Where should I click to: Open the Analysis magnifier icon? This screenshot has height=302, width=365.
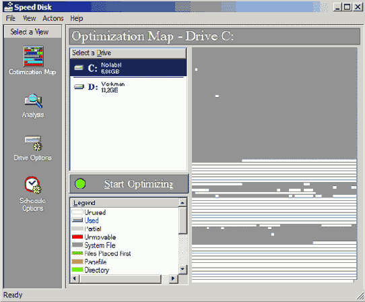pos(33,100)
